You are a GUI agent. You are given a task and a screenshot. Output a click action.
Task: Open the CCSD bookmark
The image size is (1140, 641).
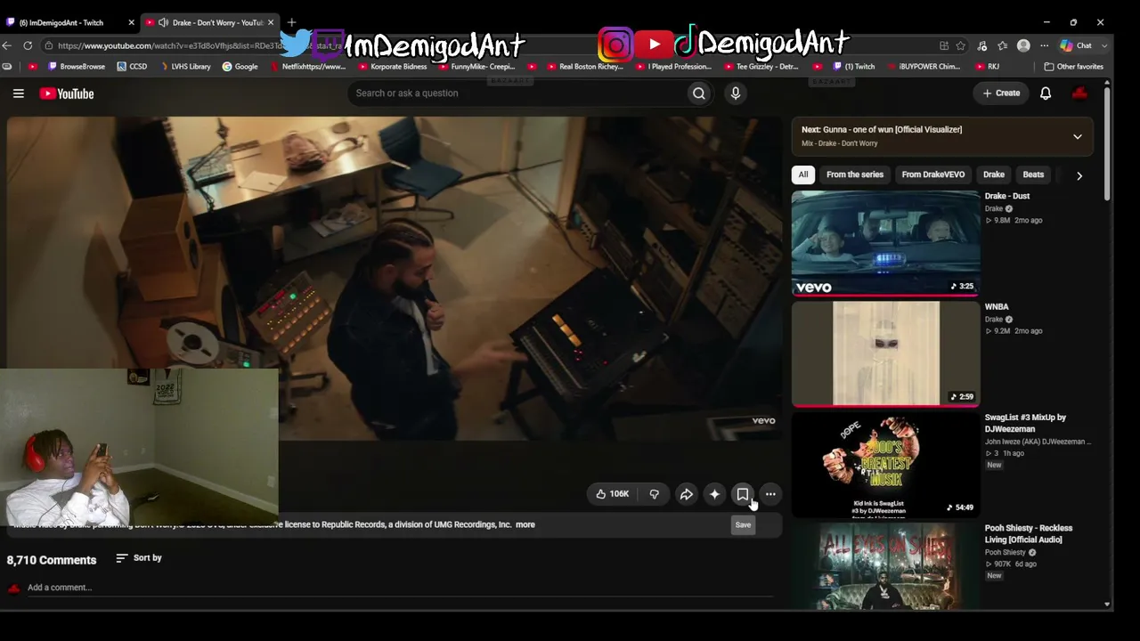[x=131, y=67]
